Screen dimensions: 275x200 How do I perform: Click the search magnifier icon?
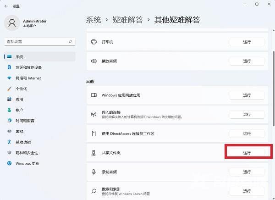click(x=70, y=42)
